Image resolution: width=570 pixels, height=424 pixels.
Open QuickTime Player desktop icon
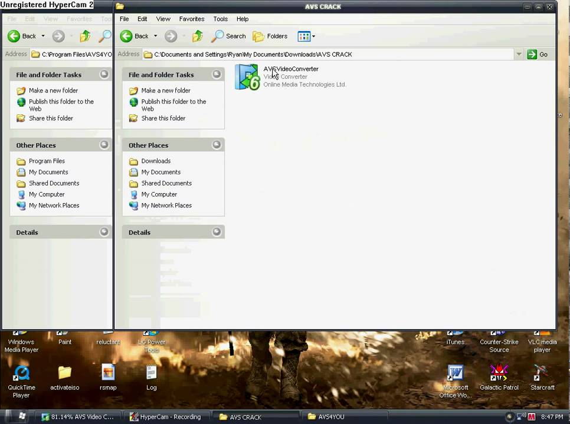pyautogui.click(x=21, y=382)
